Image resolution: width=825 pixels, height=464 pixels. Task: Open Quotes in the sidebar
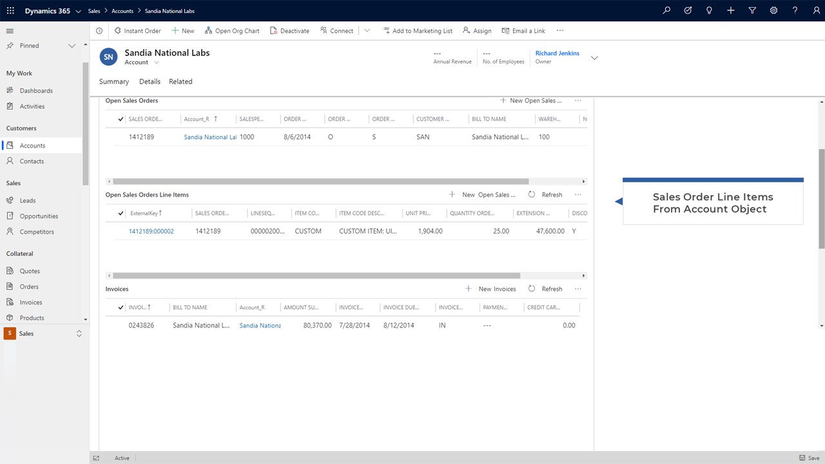coord(30,271)
